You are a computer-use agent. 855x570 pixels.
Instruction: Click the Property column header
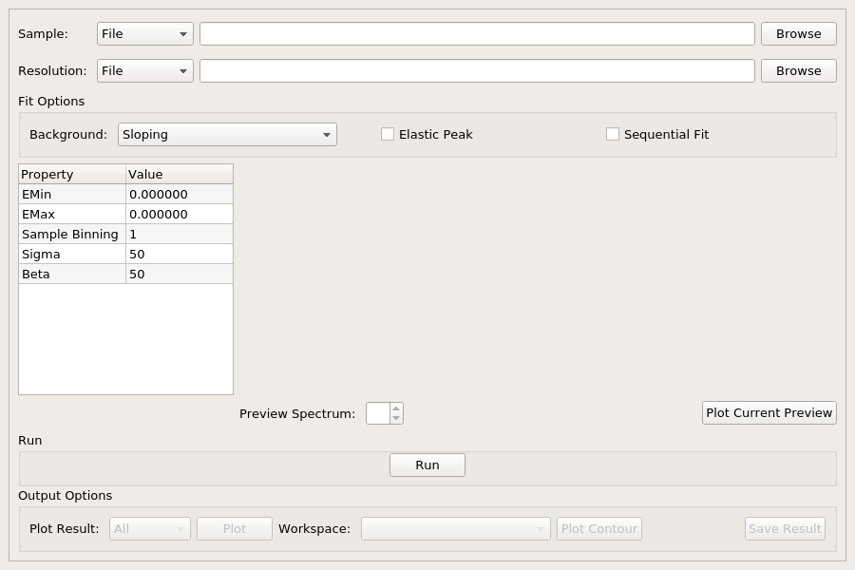click(x=72, y=174)
